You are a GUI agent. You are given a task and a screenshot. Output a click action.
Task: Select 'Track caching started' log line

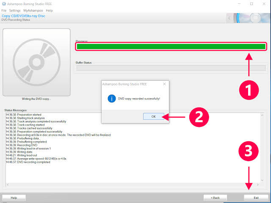25,125
